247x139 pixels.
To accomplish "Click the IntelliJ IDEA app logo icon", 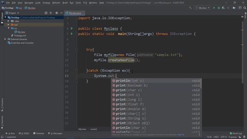I will pos(3,3).
